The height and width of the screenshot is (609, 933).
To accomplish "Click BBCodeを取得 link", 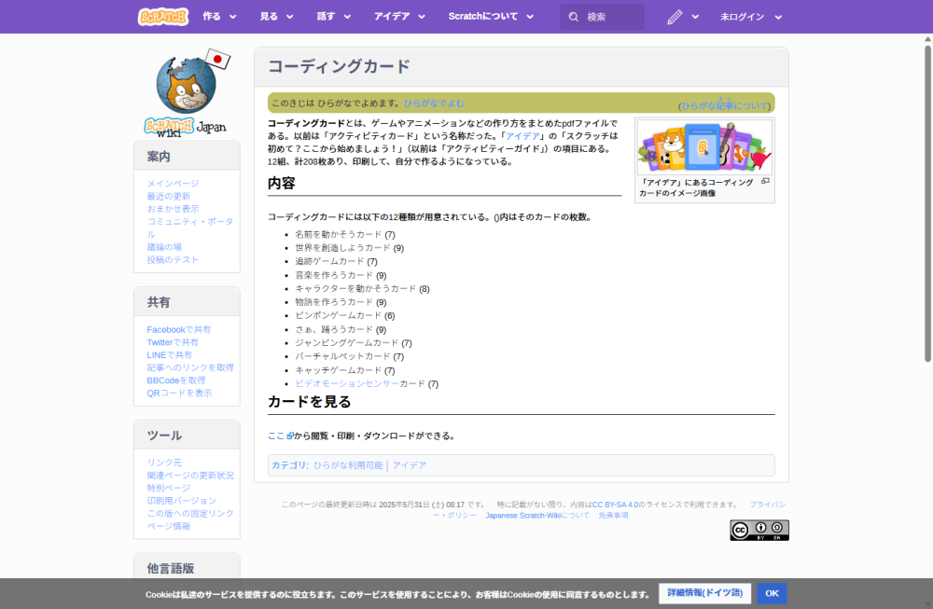I will (x=176, y=380).
